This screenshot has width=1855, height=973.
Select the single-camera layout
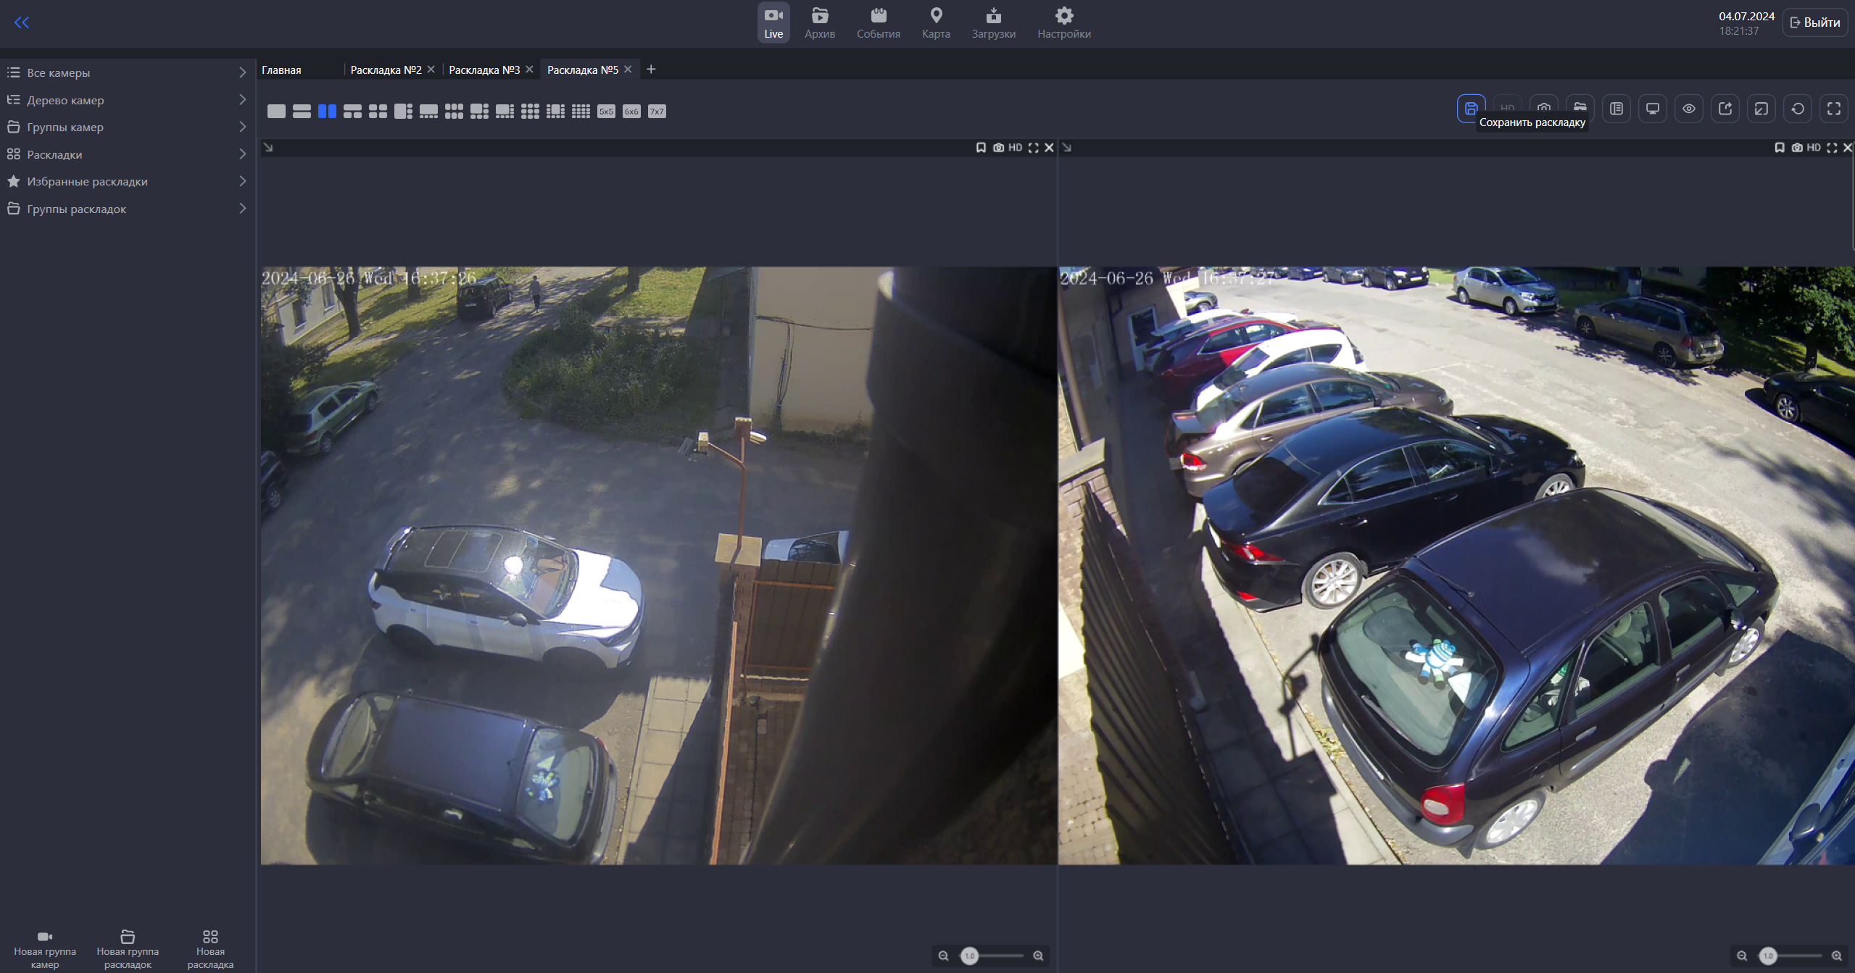tap(275, 112)
